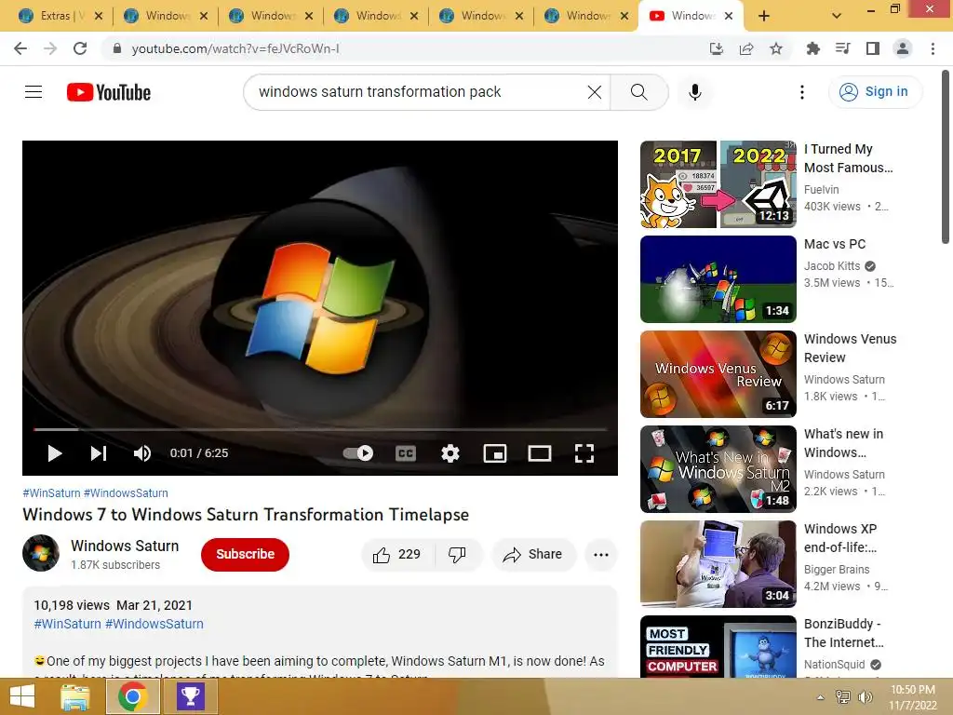Start voice search with microphone icon

[694, 92]
